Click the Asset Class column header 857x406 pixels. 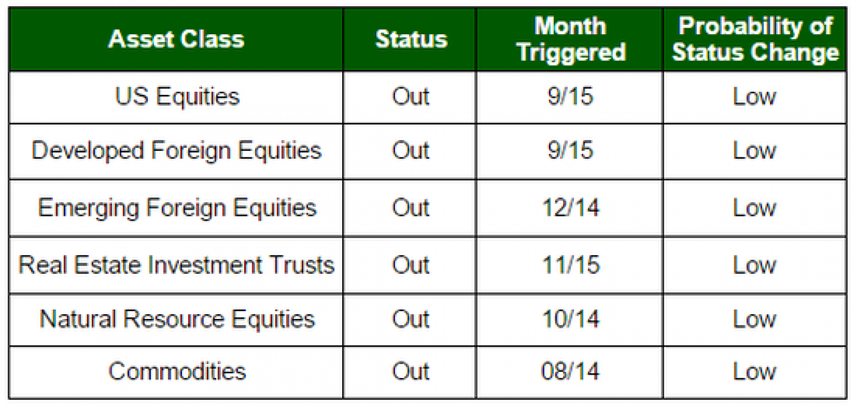[176, 40]
